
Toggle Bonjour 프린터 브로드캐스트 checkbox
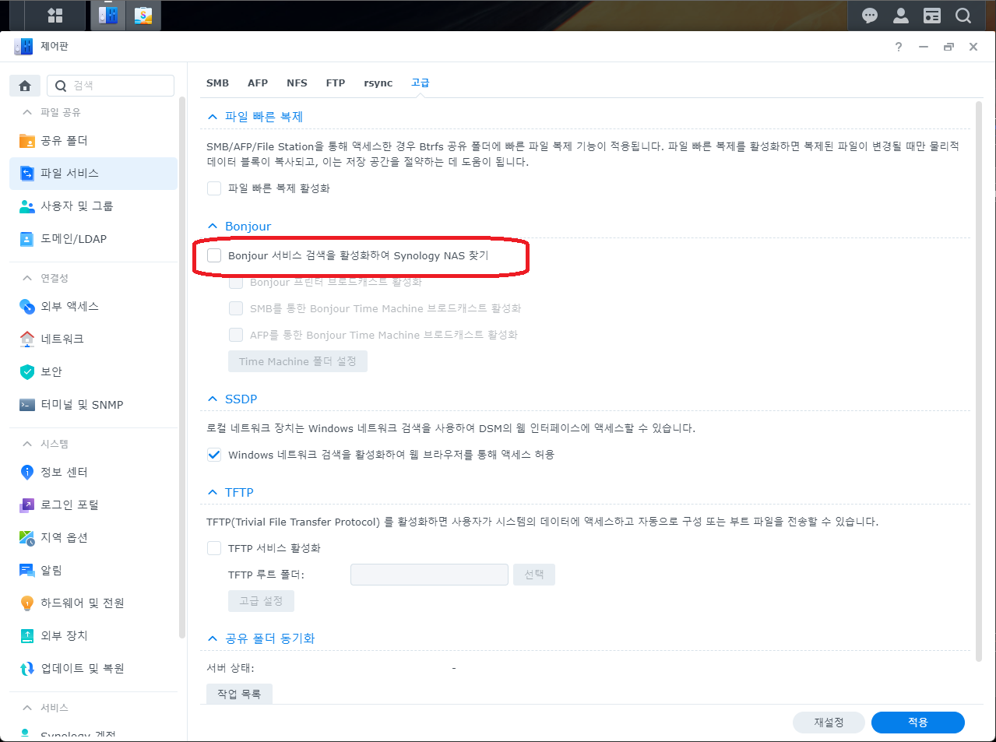point(236,282)
